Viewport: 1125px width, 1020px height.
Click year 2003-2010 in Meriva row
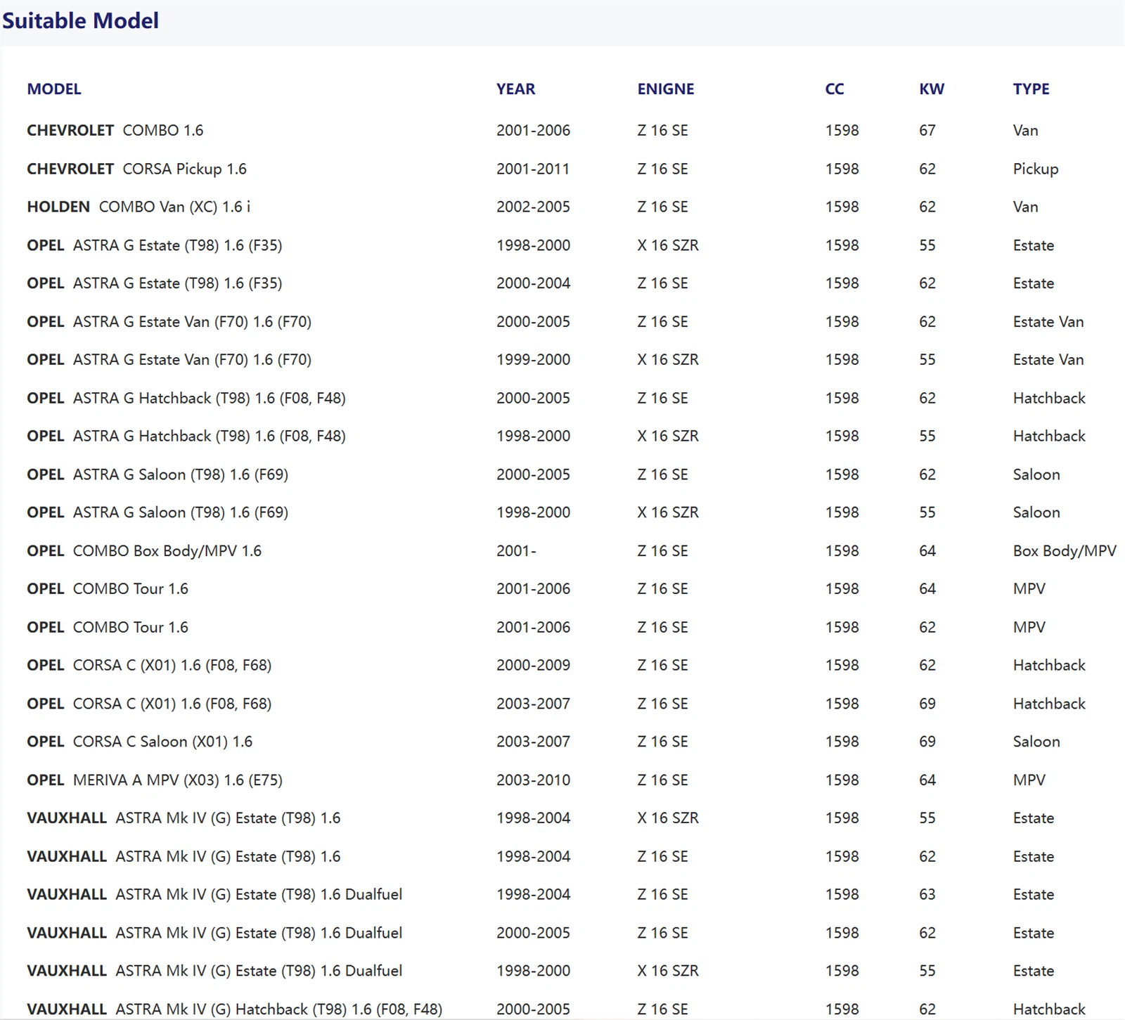533,780
